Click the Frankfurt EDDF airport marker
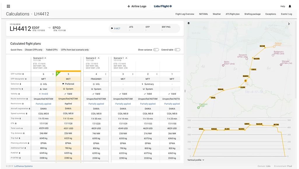The width and height of the screenshot is (299, 169). click(x=198, y=108)
